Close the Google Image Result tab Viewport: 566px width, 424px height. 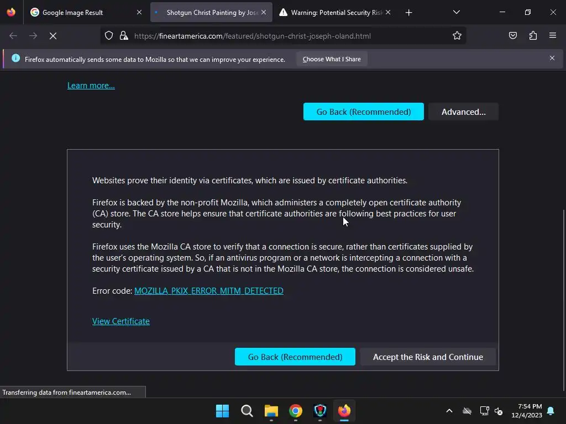click(x=139, y=12)
